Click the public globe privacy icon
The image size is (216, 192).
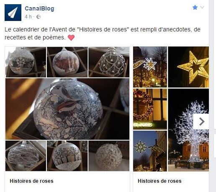[39, 17]
